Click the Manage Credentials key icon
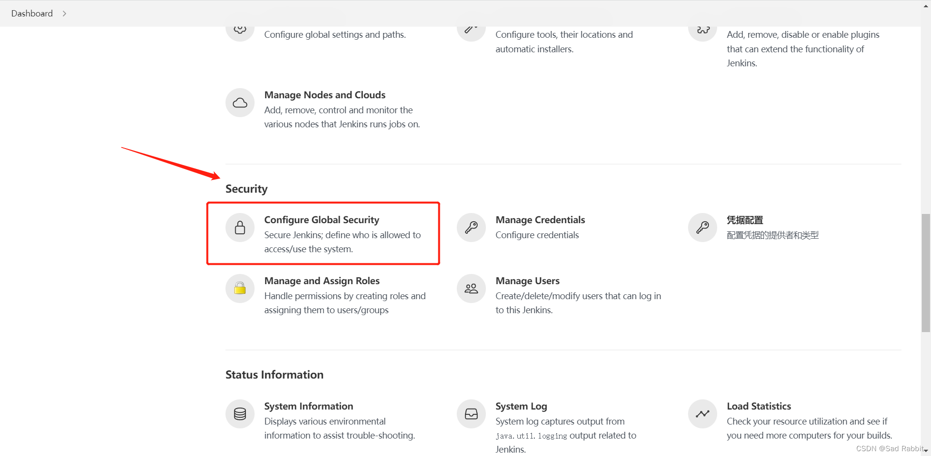Viewport: 931px width, 456px height. click(x=471, y=228)
